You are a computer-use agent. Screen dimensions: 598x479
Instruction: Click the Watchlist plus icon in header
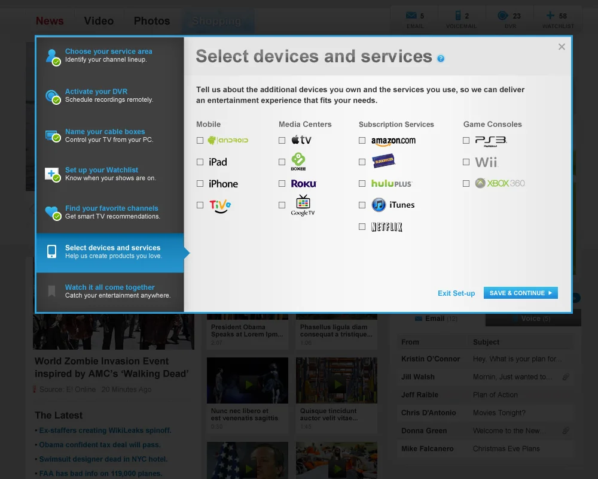(x=550, y=16)
